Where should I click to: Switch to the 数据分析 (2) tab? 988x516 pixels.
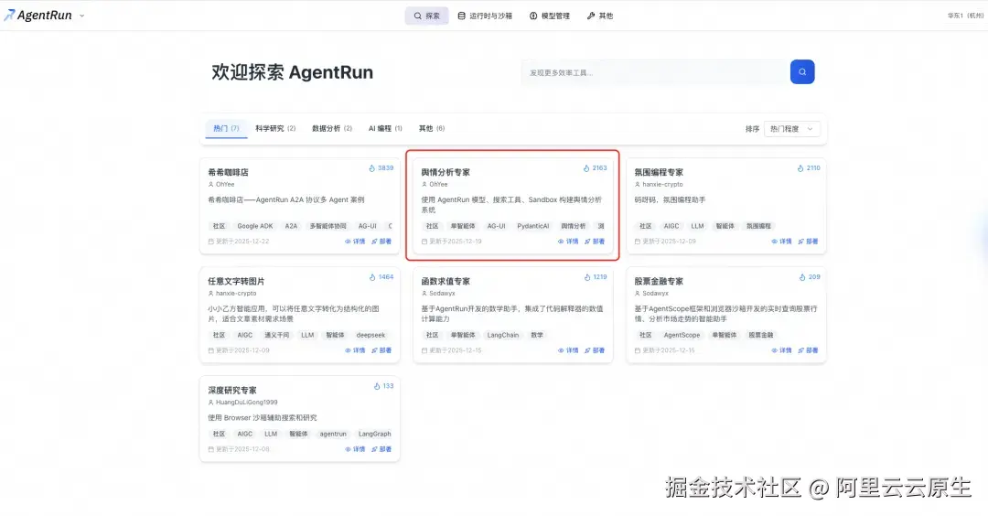[332, 128]
